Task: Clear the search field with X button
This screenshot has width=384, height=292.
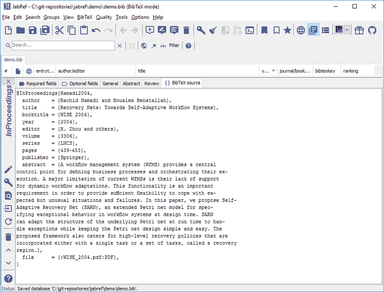Action: (x=119, y=45)
